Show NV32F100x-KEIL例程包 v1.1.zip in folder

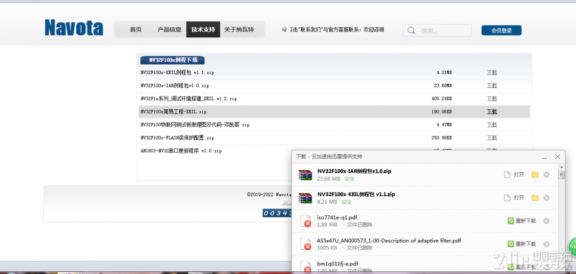pyautogui.click(x=535, y=198)
